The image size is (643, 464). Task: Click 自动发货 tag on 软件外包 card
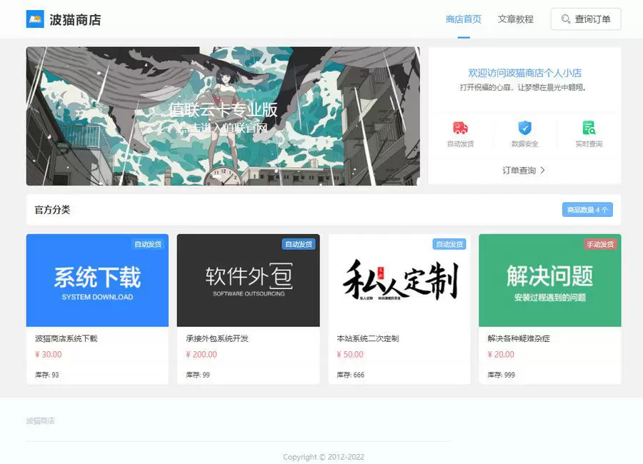[x=299, y=244]
